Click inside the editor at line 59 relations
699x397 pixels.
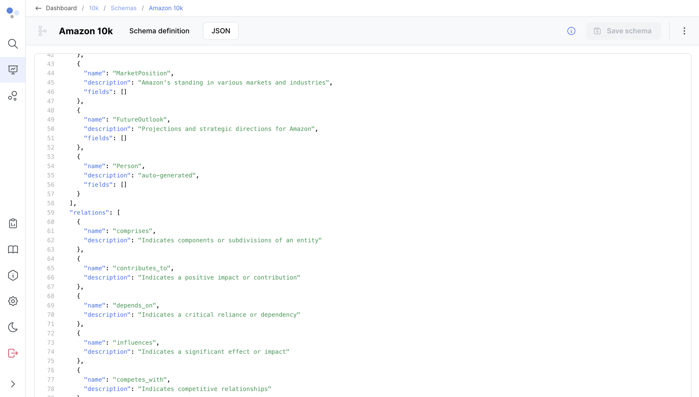point(89,212)
